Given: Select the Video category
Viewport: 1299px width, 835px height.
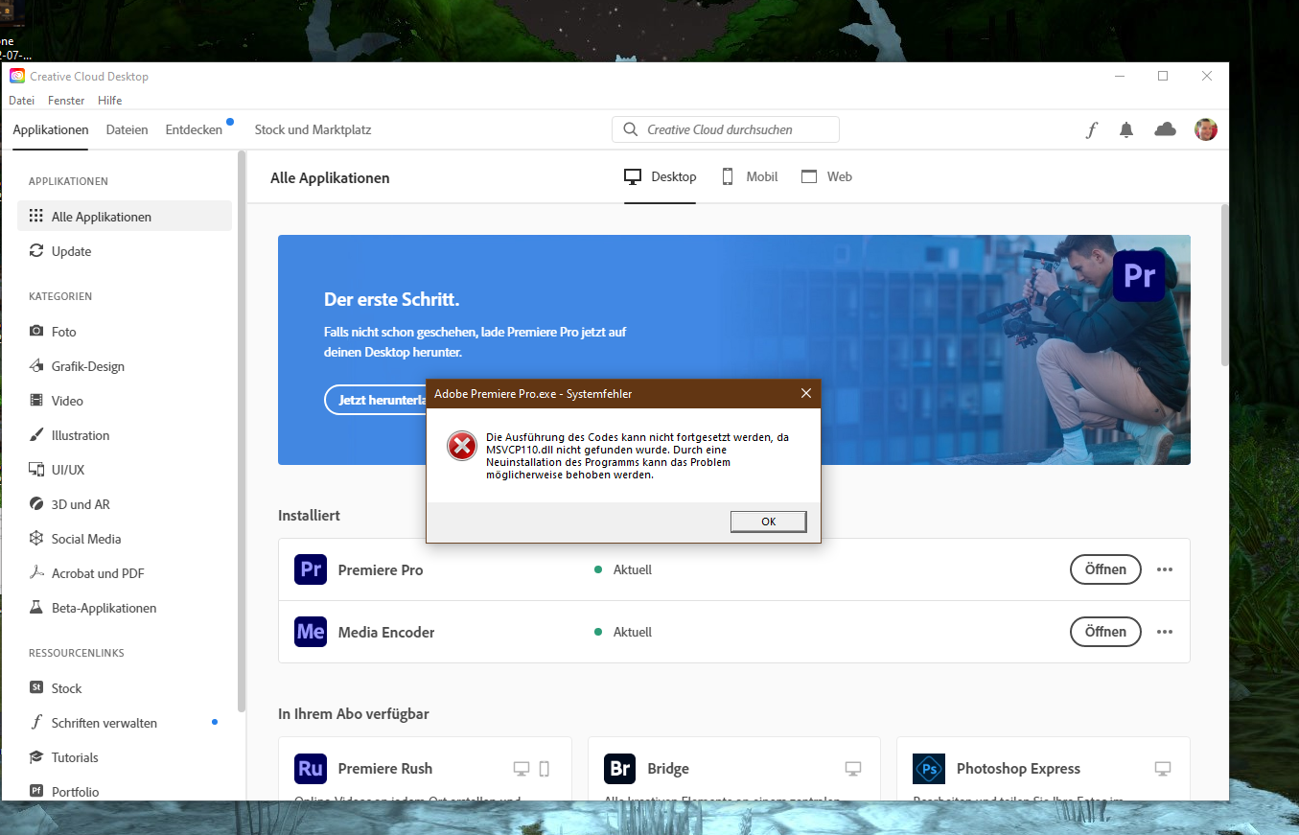Looking at the screenshot, I should coord(125,401).
